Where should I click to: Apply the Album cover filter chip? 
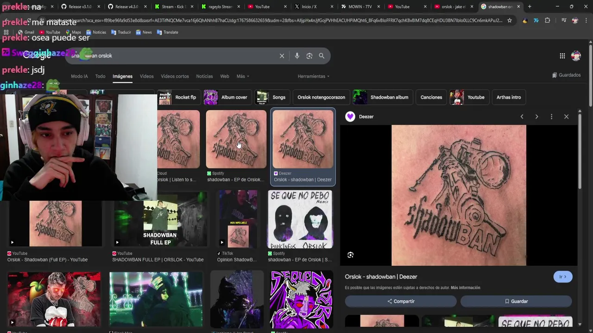pos(229,97)
